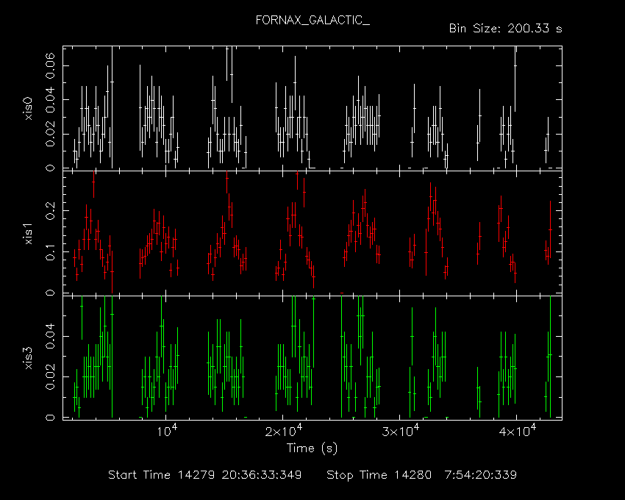Screen dimensions: 625x500
Task: Click the xis0 y-axis label
Action: pos(28,108)
